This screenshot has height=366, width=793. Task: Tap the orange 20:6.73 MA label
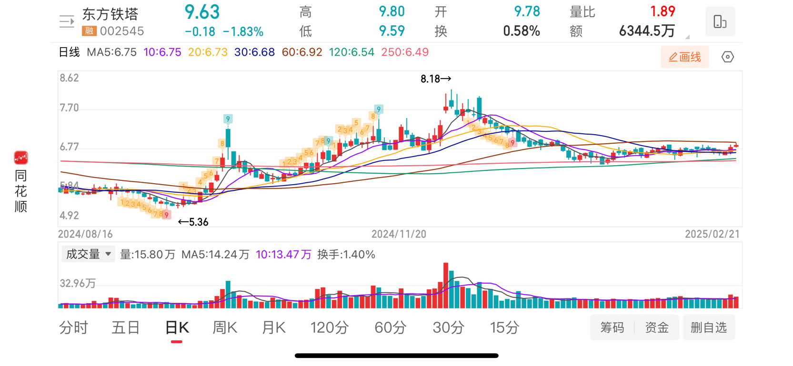(208, 52)
